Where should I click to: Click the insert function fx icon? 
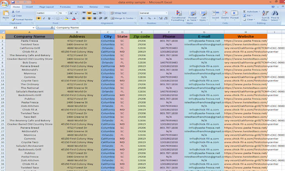52,28
